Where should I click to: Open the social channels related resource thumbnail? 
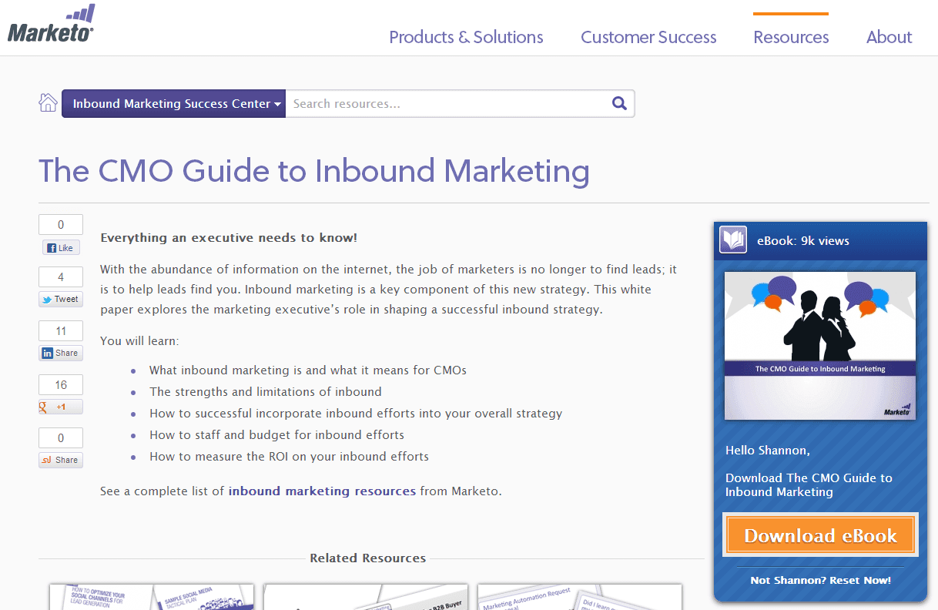(x=152, y=597)
